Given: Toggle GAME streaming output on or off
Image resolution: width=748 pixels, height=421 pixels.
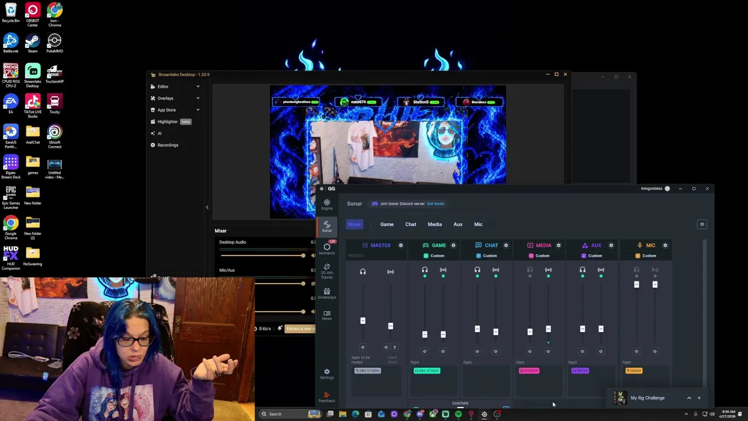Looking at the screenshot, I should [x=443, y=271].
